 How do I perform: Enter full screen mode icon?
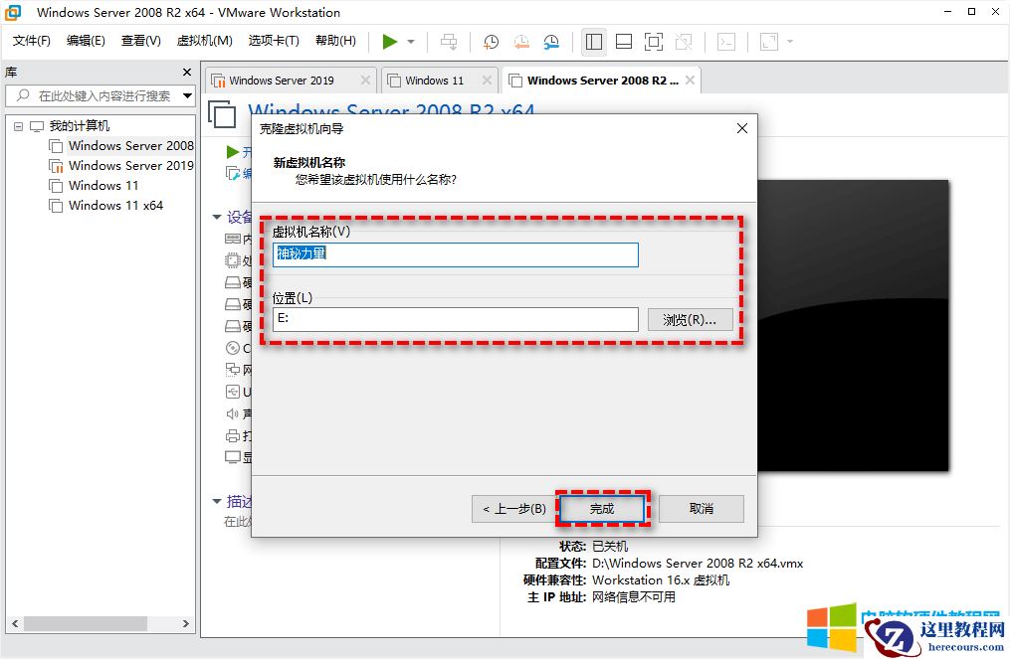pos(653,42)
